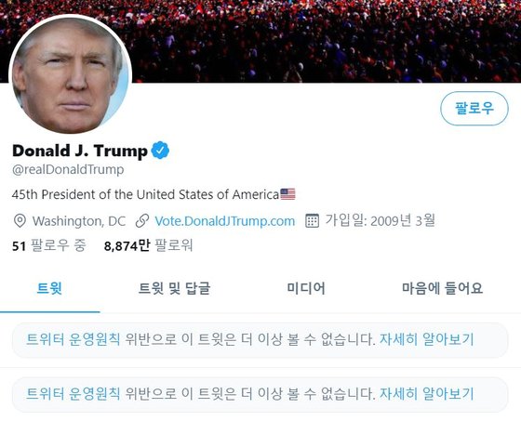View the 8,874만 팔로워 followers list
The image size is (521, 421).
148,246
